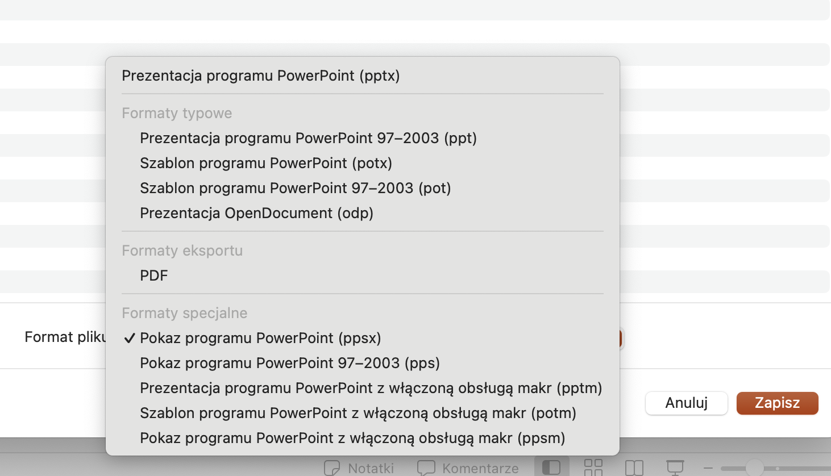
Task: Open the Notatki (notes) pane
Action: (359, 468)
